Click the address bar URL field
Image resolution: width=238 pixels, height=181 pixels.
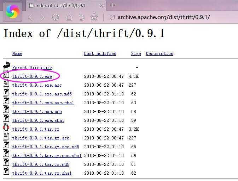pos(164,17)
